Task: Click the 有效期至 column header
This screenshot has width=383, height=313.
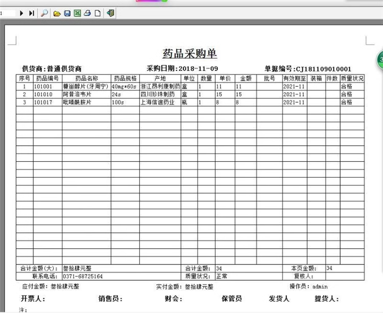Action: point(295,78)
